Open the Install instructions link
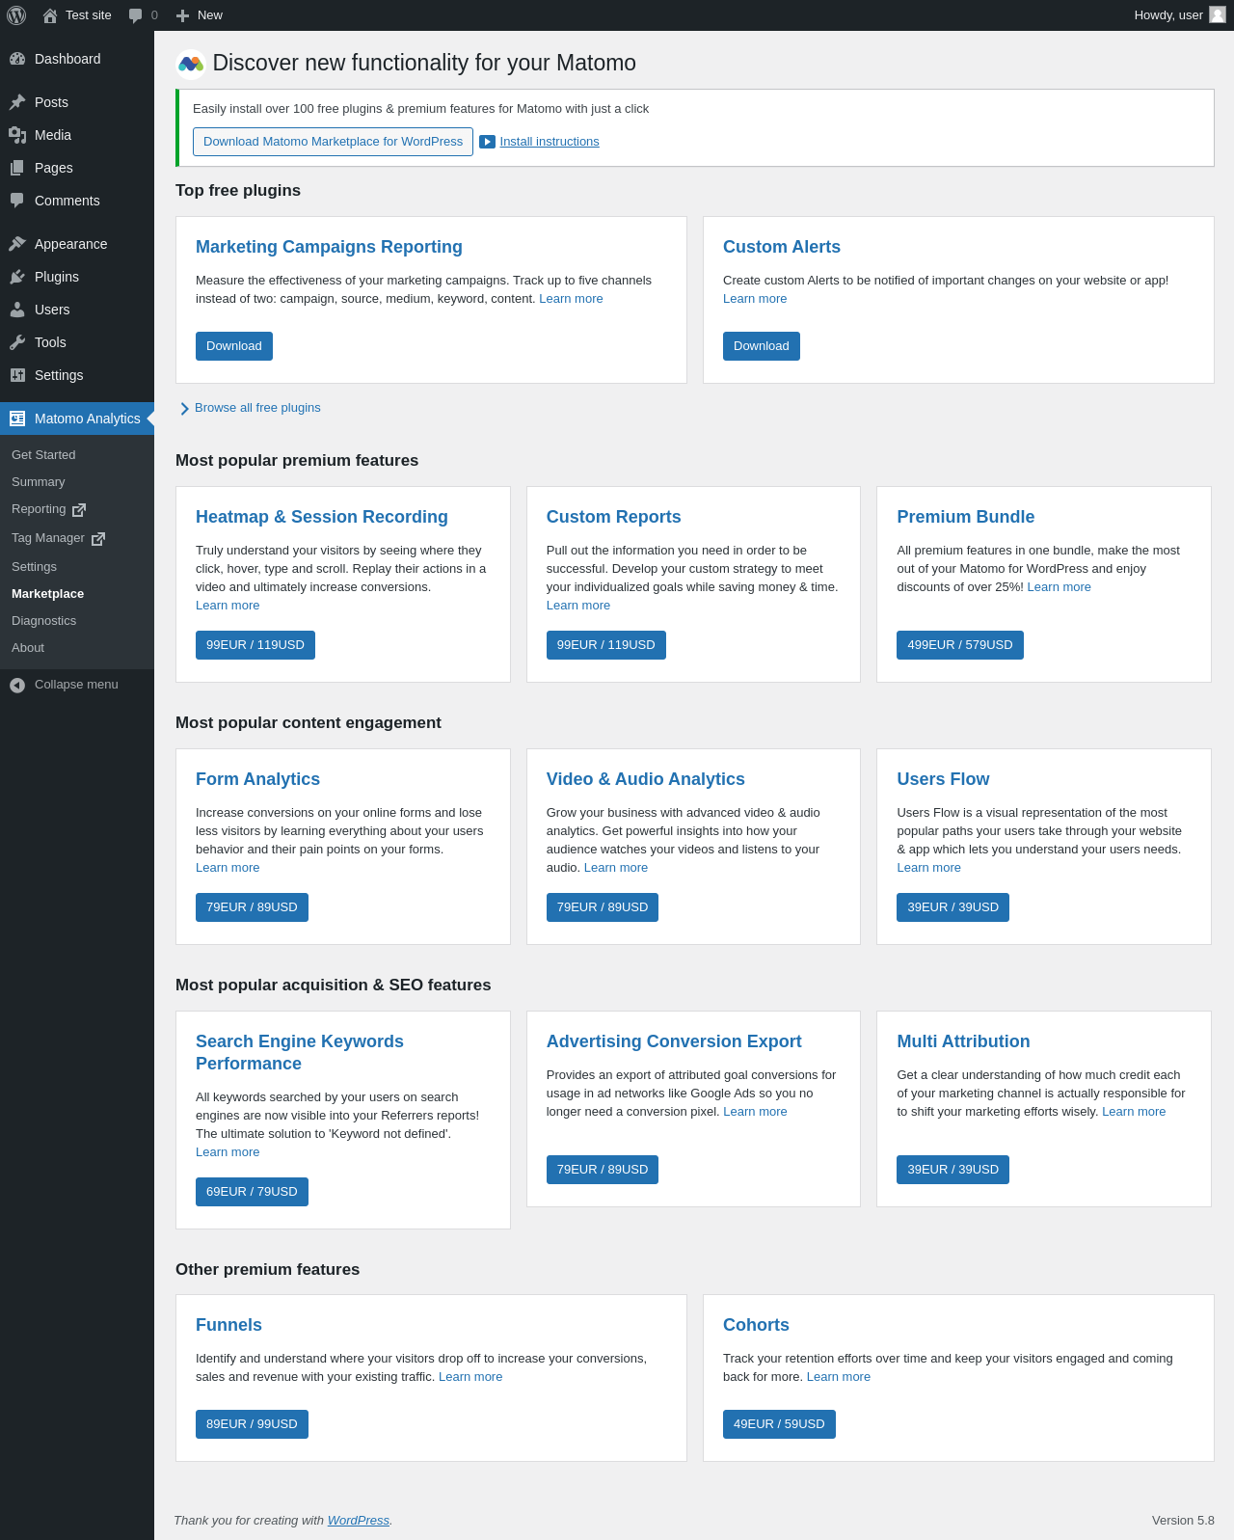This screenshot has width=1234, height=1540. [550, 142]
